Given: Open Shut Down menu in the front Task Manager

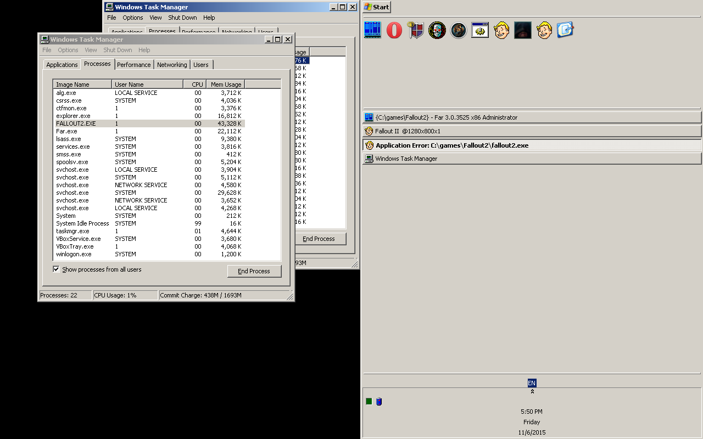Looking at the screenshot, I should click(x=118, y=50).
